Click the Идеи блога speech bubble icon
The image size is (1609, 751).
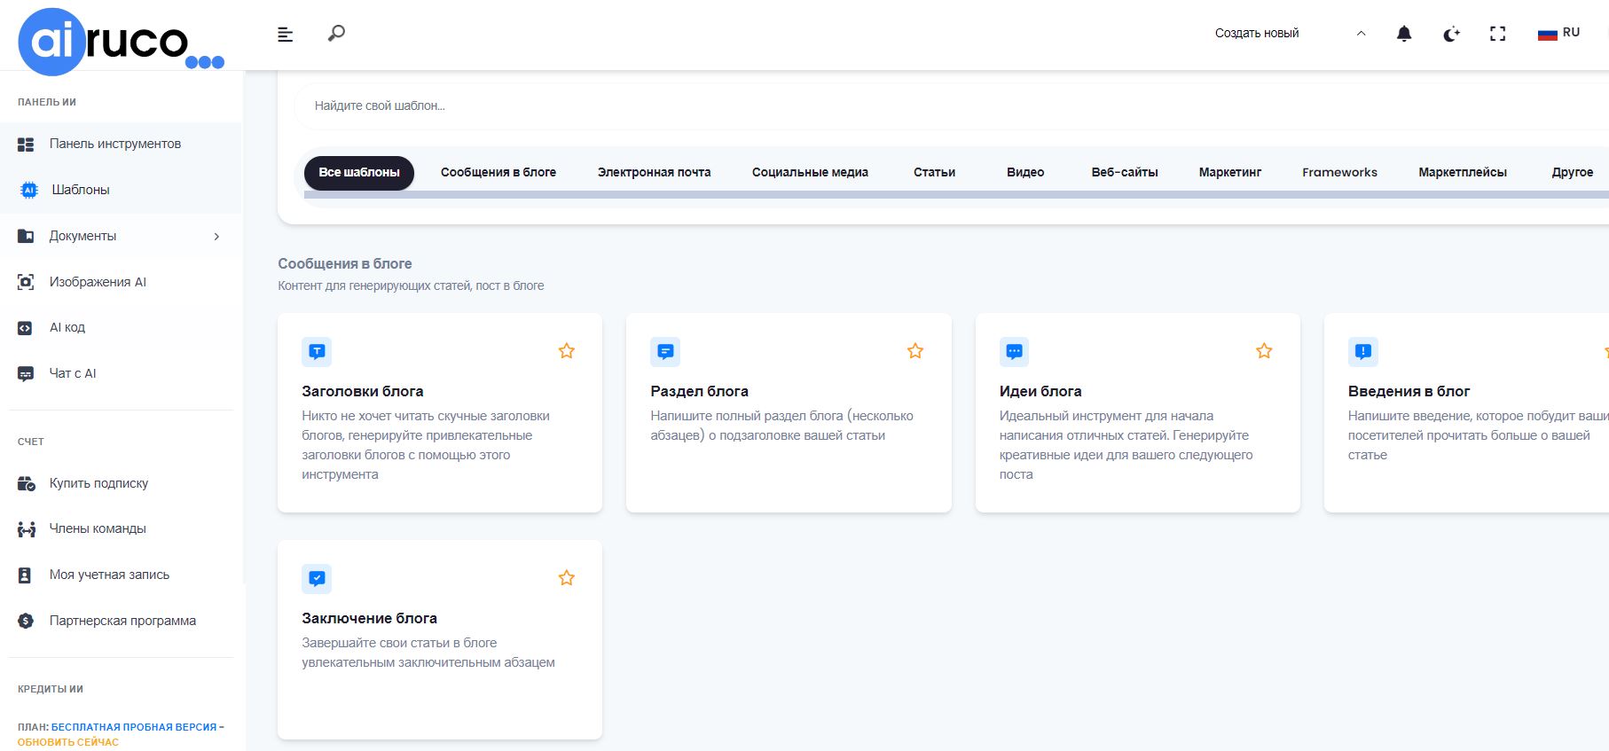(1015, 352)
